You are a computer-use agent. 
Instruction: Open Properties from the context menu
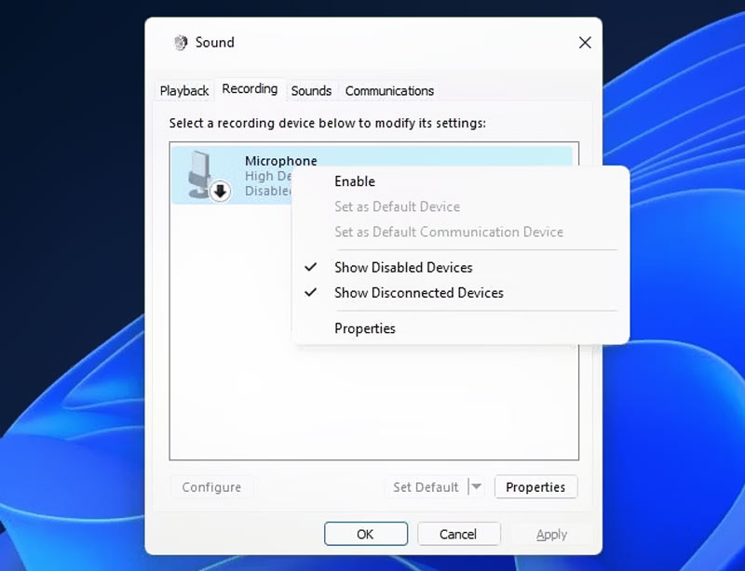tap(365, 329)
